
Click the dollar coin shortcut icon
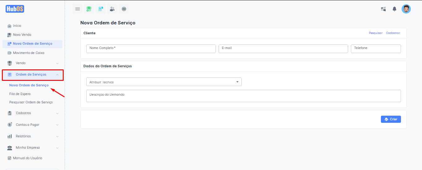[124, 9]
